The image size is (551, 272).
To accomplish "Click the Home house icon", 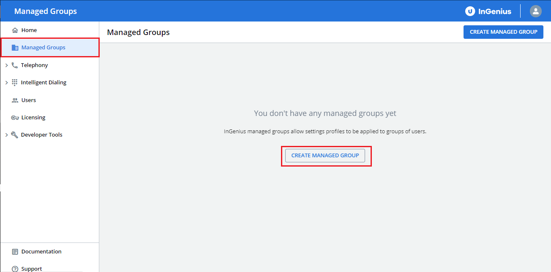I will [x=15, y=30].
